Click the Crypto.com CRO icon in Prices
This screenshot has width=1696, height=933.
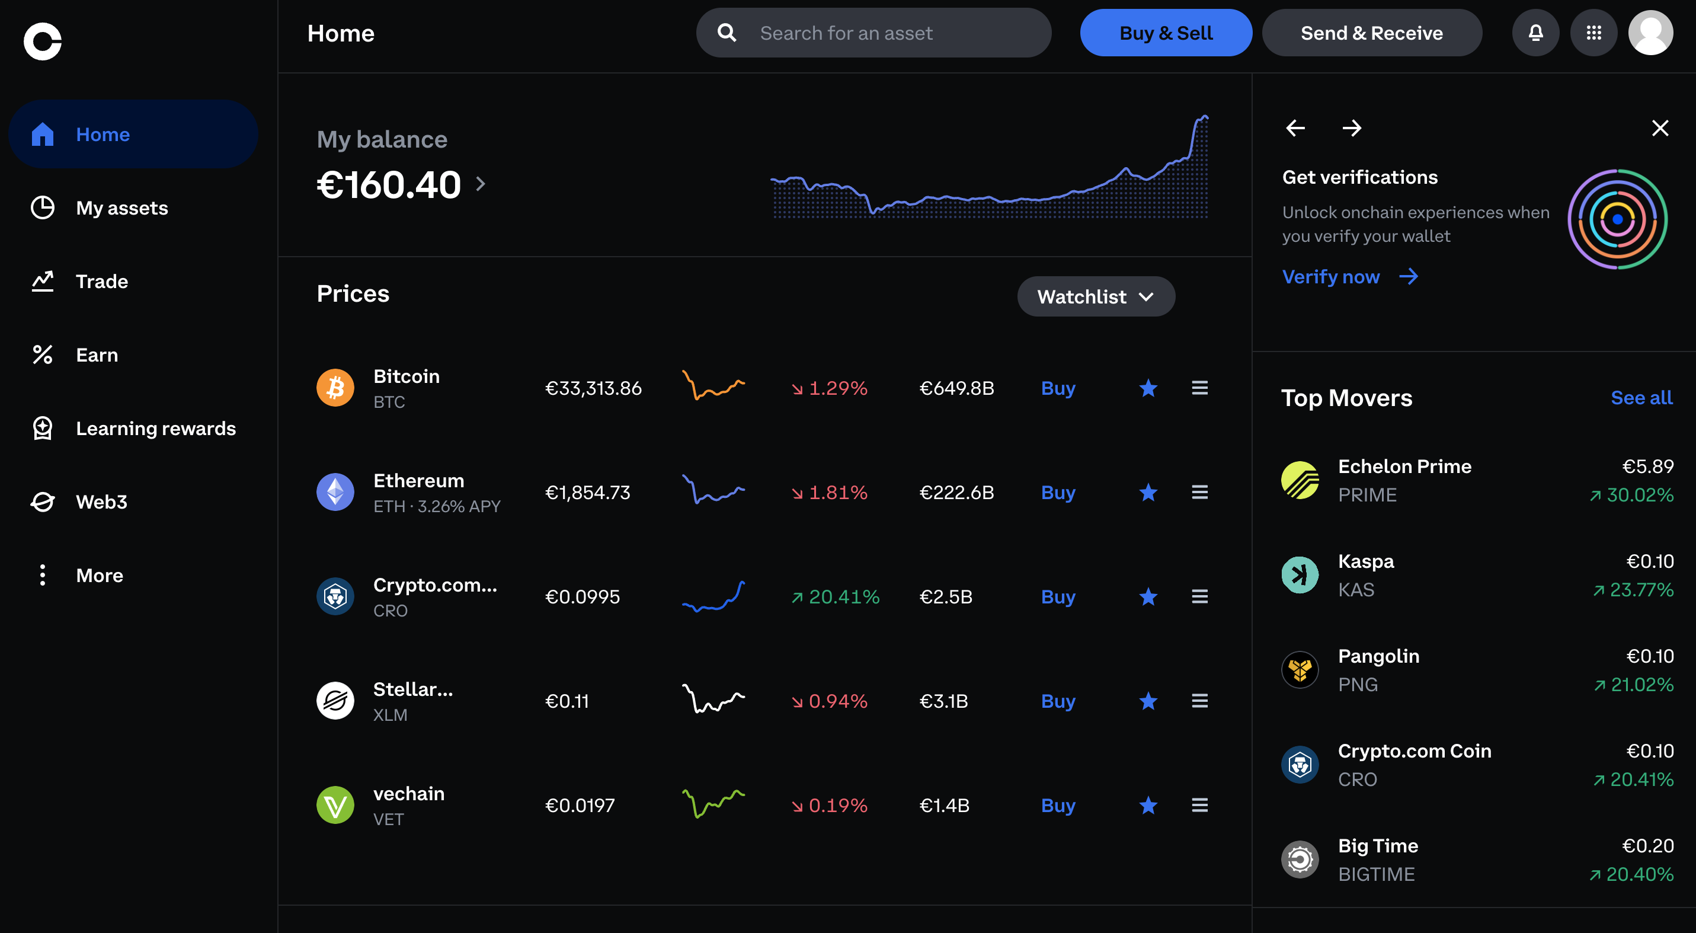(335, 596)
